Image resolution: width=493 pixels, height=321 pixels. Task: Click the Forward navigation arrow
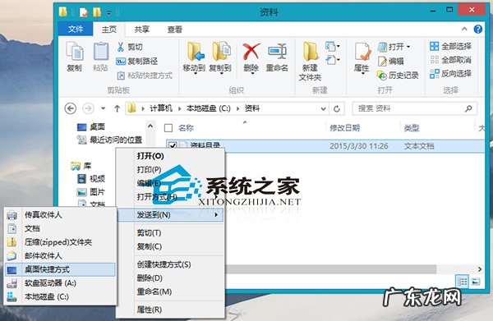pyautogui.click(x=89, y=108)
